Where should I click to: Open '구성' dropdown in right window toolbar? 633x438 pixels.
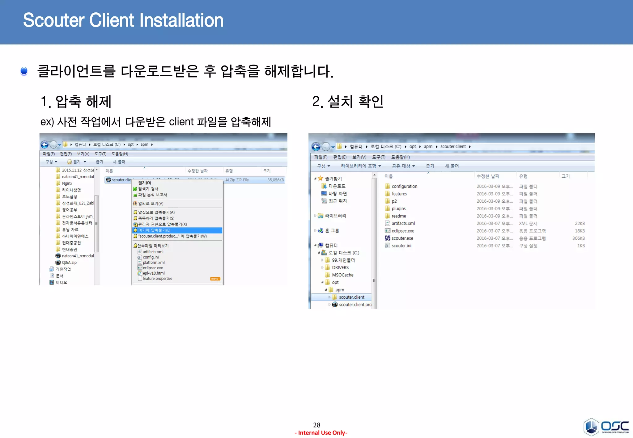click(x=323, y=166)
